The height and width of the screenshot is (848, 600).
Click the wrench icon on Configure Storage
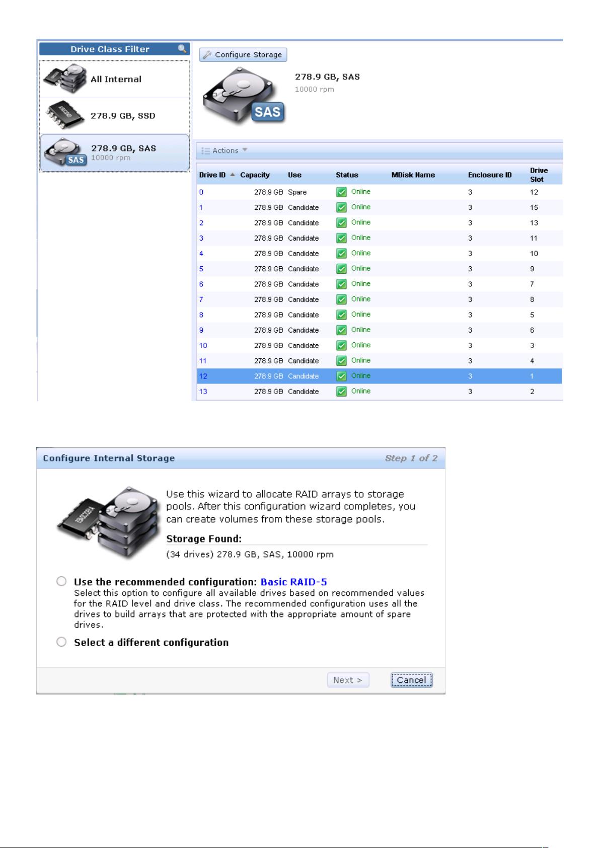tap(207, 55)
